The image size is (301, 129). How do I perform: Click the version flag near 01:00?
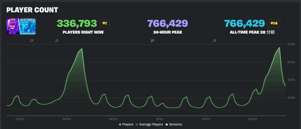pyautogui.click(x=32, y=41)
